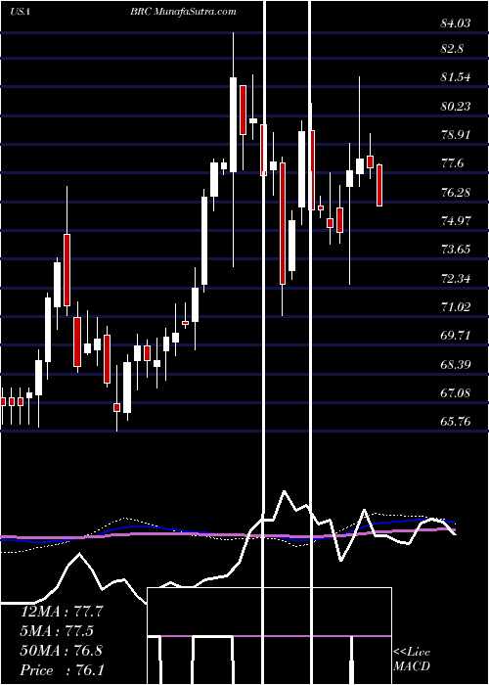
Task: Click the 76.28 price axis label
Action: [456, 193]
